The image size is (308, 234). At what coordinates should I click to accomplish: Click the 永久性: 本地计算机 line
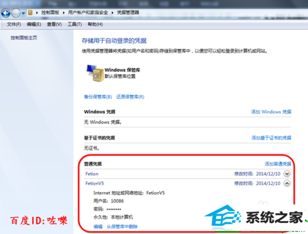[113, 217]
